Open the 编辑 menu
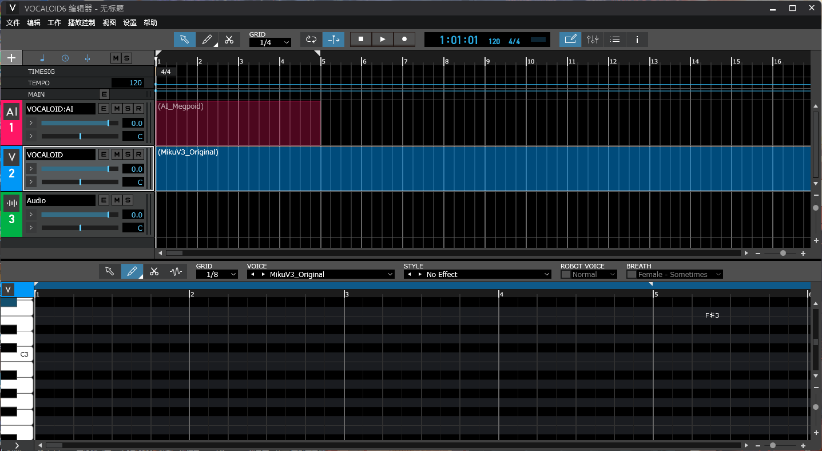Viewport: 822px width, 451px height. pos(34,23)
